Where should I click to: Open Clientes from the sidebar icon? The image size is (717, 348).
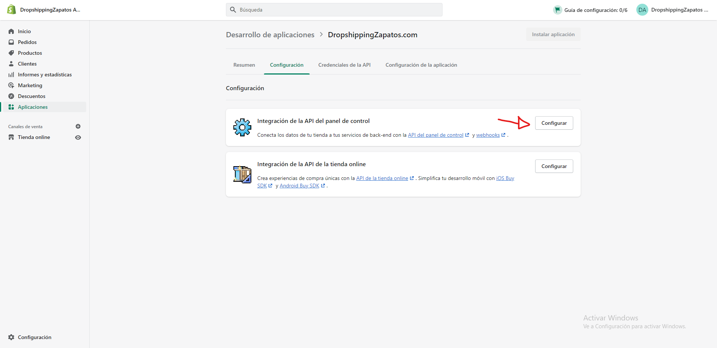pyautogui.click(x=11, y=64)
